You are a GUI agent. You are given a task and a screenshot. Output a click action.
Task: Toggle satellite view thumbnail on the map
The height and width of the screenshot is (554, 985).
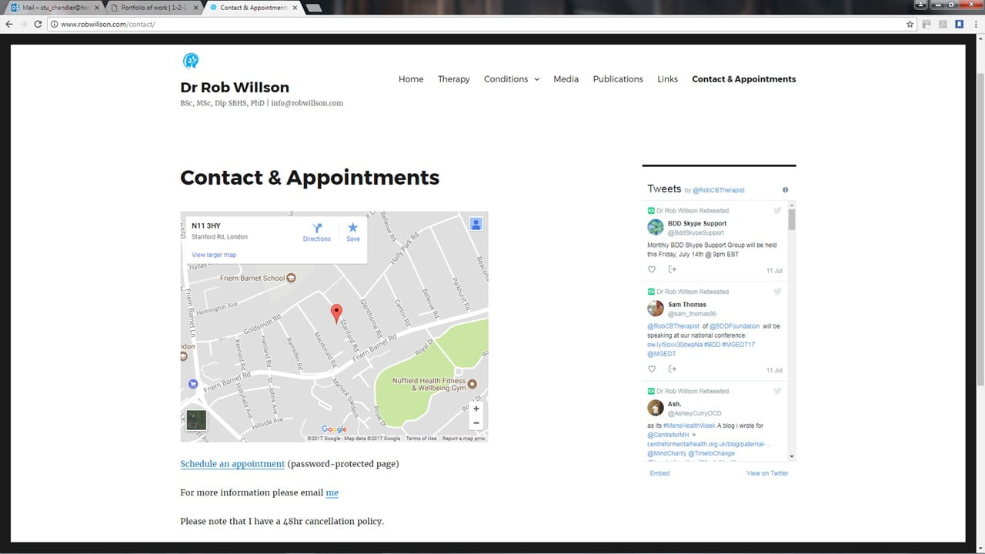(196, 420)
